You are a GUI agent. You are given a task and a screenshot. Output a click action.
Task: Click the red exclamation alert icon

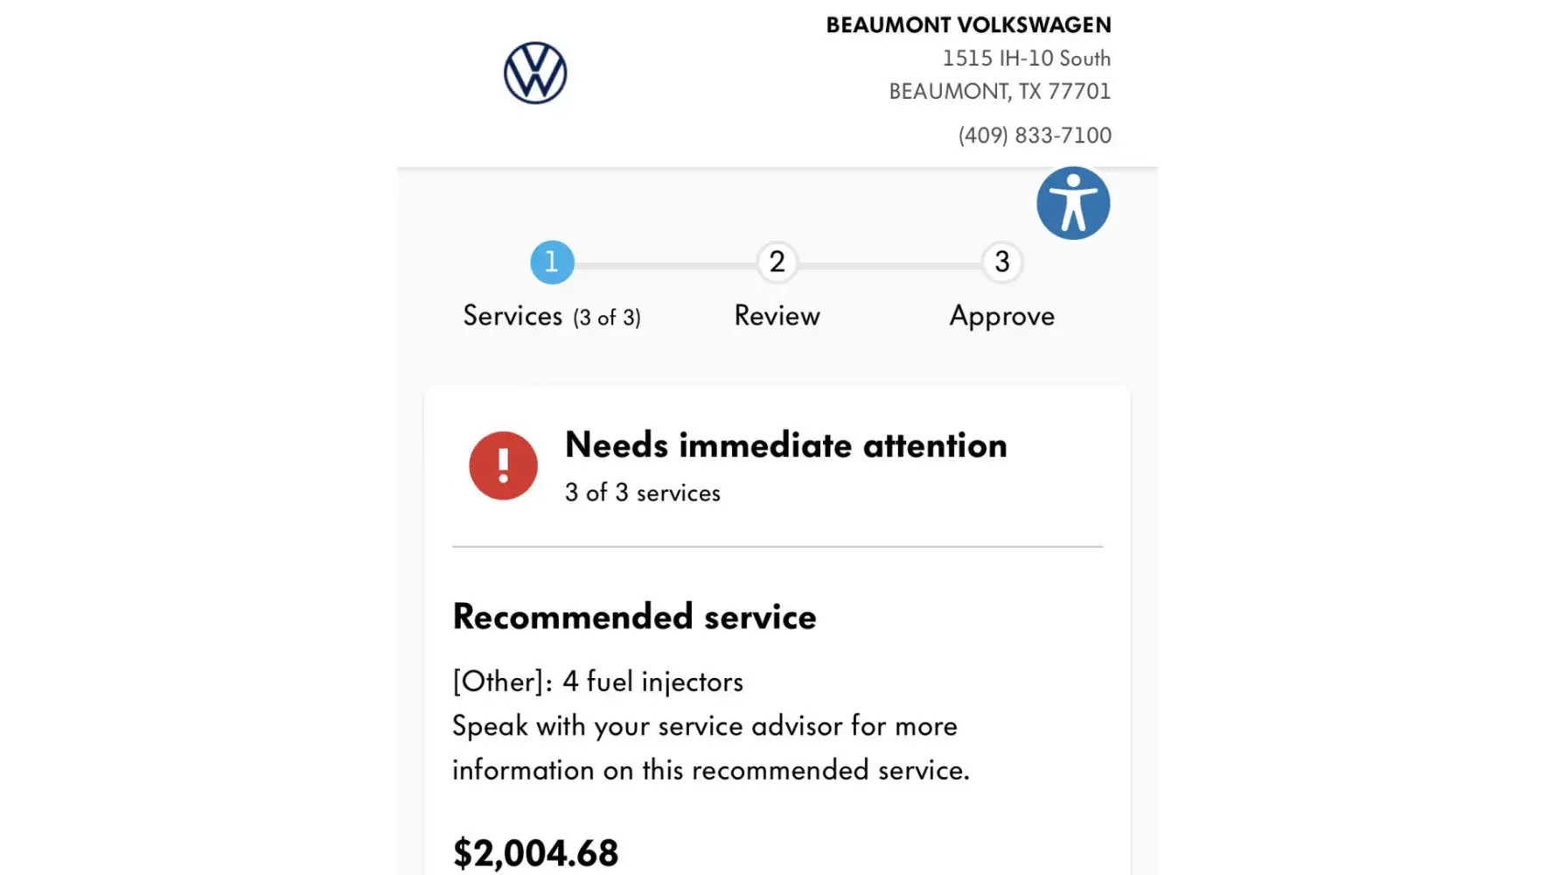pyautogui.click(x=503, y=465)
